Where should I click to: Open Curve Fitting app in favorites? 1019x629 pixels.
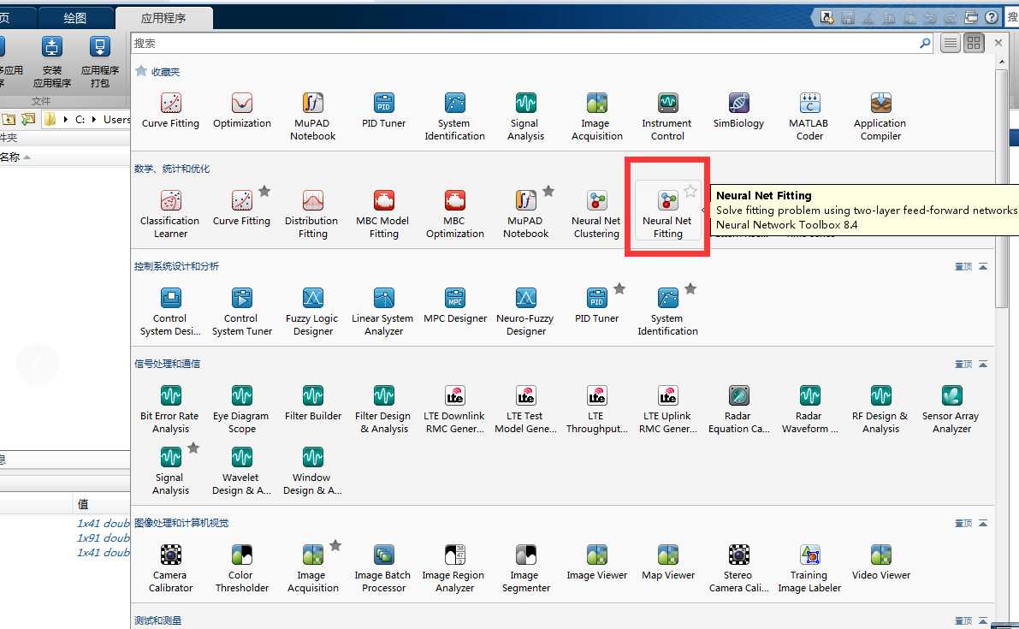[170, 110]
